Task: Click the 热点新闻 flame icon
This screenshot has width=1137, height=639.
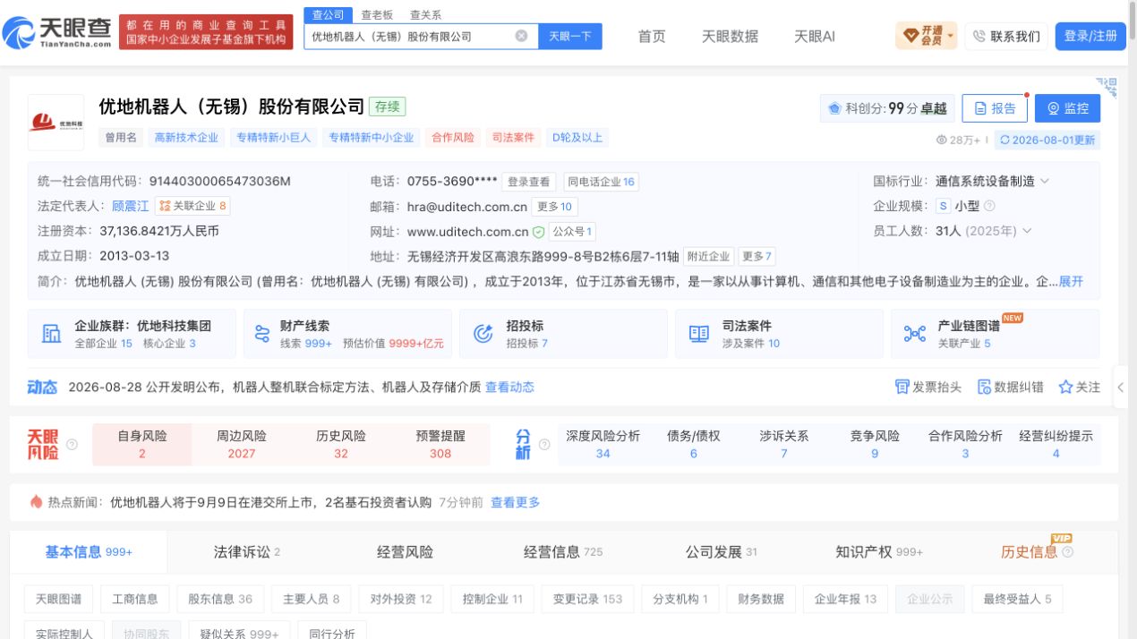Action: (36, 502)
